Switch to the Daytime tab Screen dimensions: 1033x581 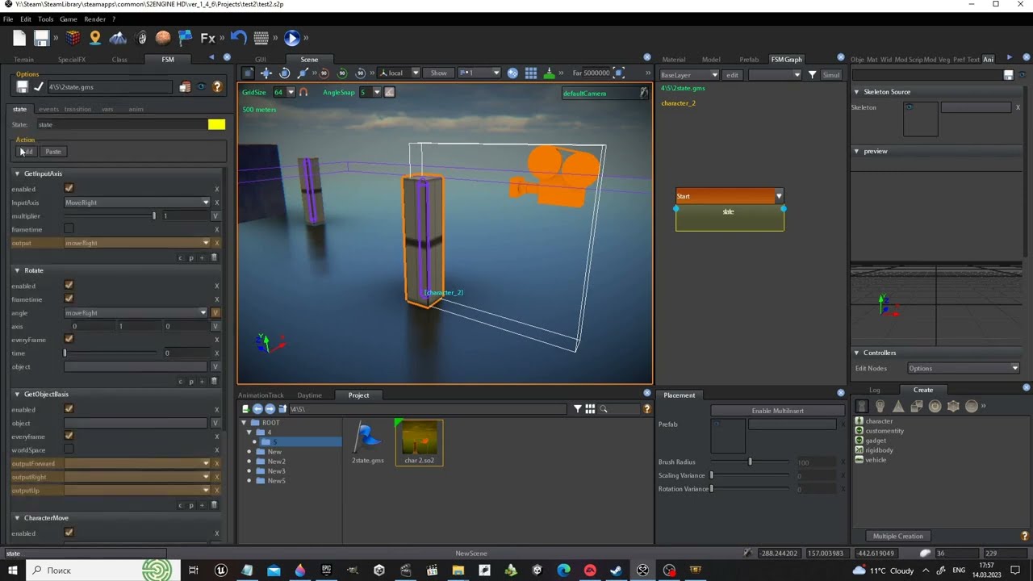[x=309, y=395]
